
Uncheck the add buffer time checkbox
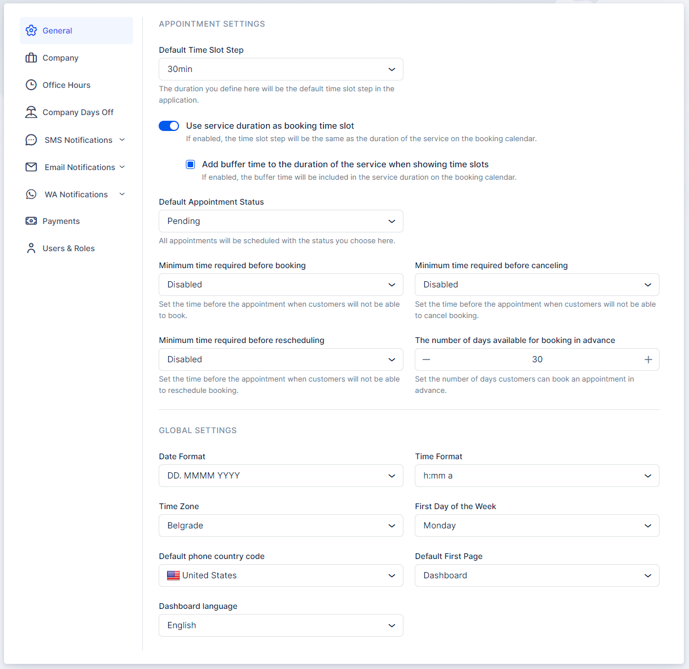click(190, 164)
